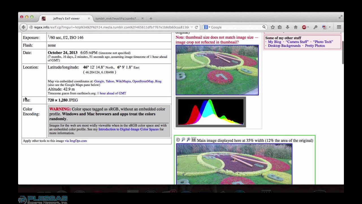Image resolution: width=362 pixels, height=204 pixels.
Task: Click the address bar URL field
Action: click(x=111, y=27)
